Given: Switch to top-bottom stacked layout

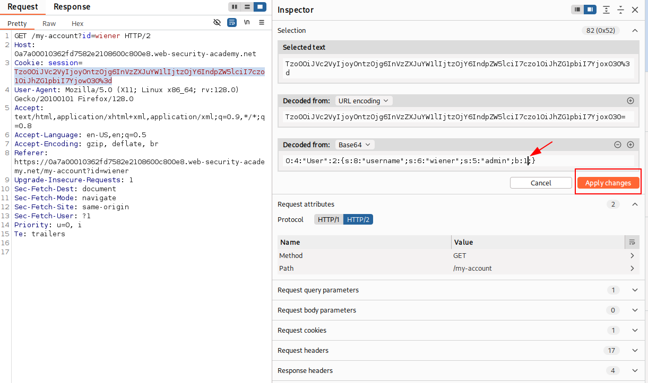Looking at the screenshot, I should pyautogui.click(x=247, y=7).
